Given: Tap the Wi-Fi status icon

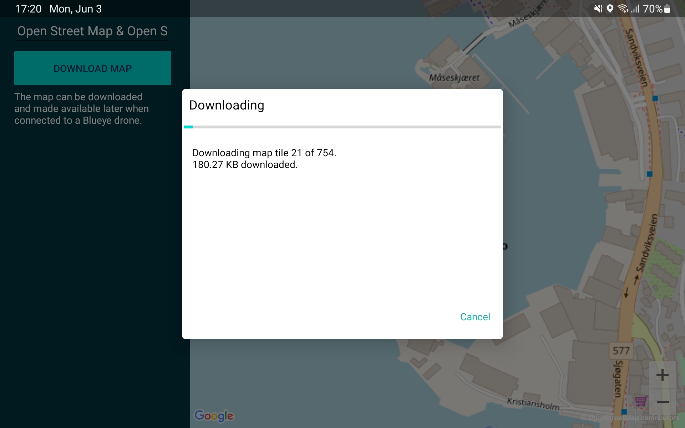Looking at the screenshot, I should click(x=623, y=9).
